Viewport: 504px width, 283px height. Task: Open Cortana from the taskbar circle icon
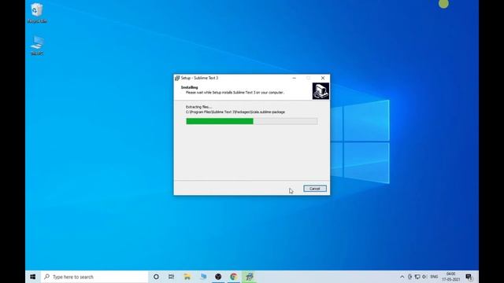coord(156,277)
